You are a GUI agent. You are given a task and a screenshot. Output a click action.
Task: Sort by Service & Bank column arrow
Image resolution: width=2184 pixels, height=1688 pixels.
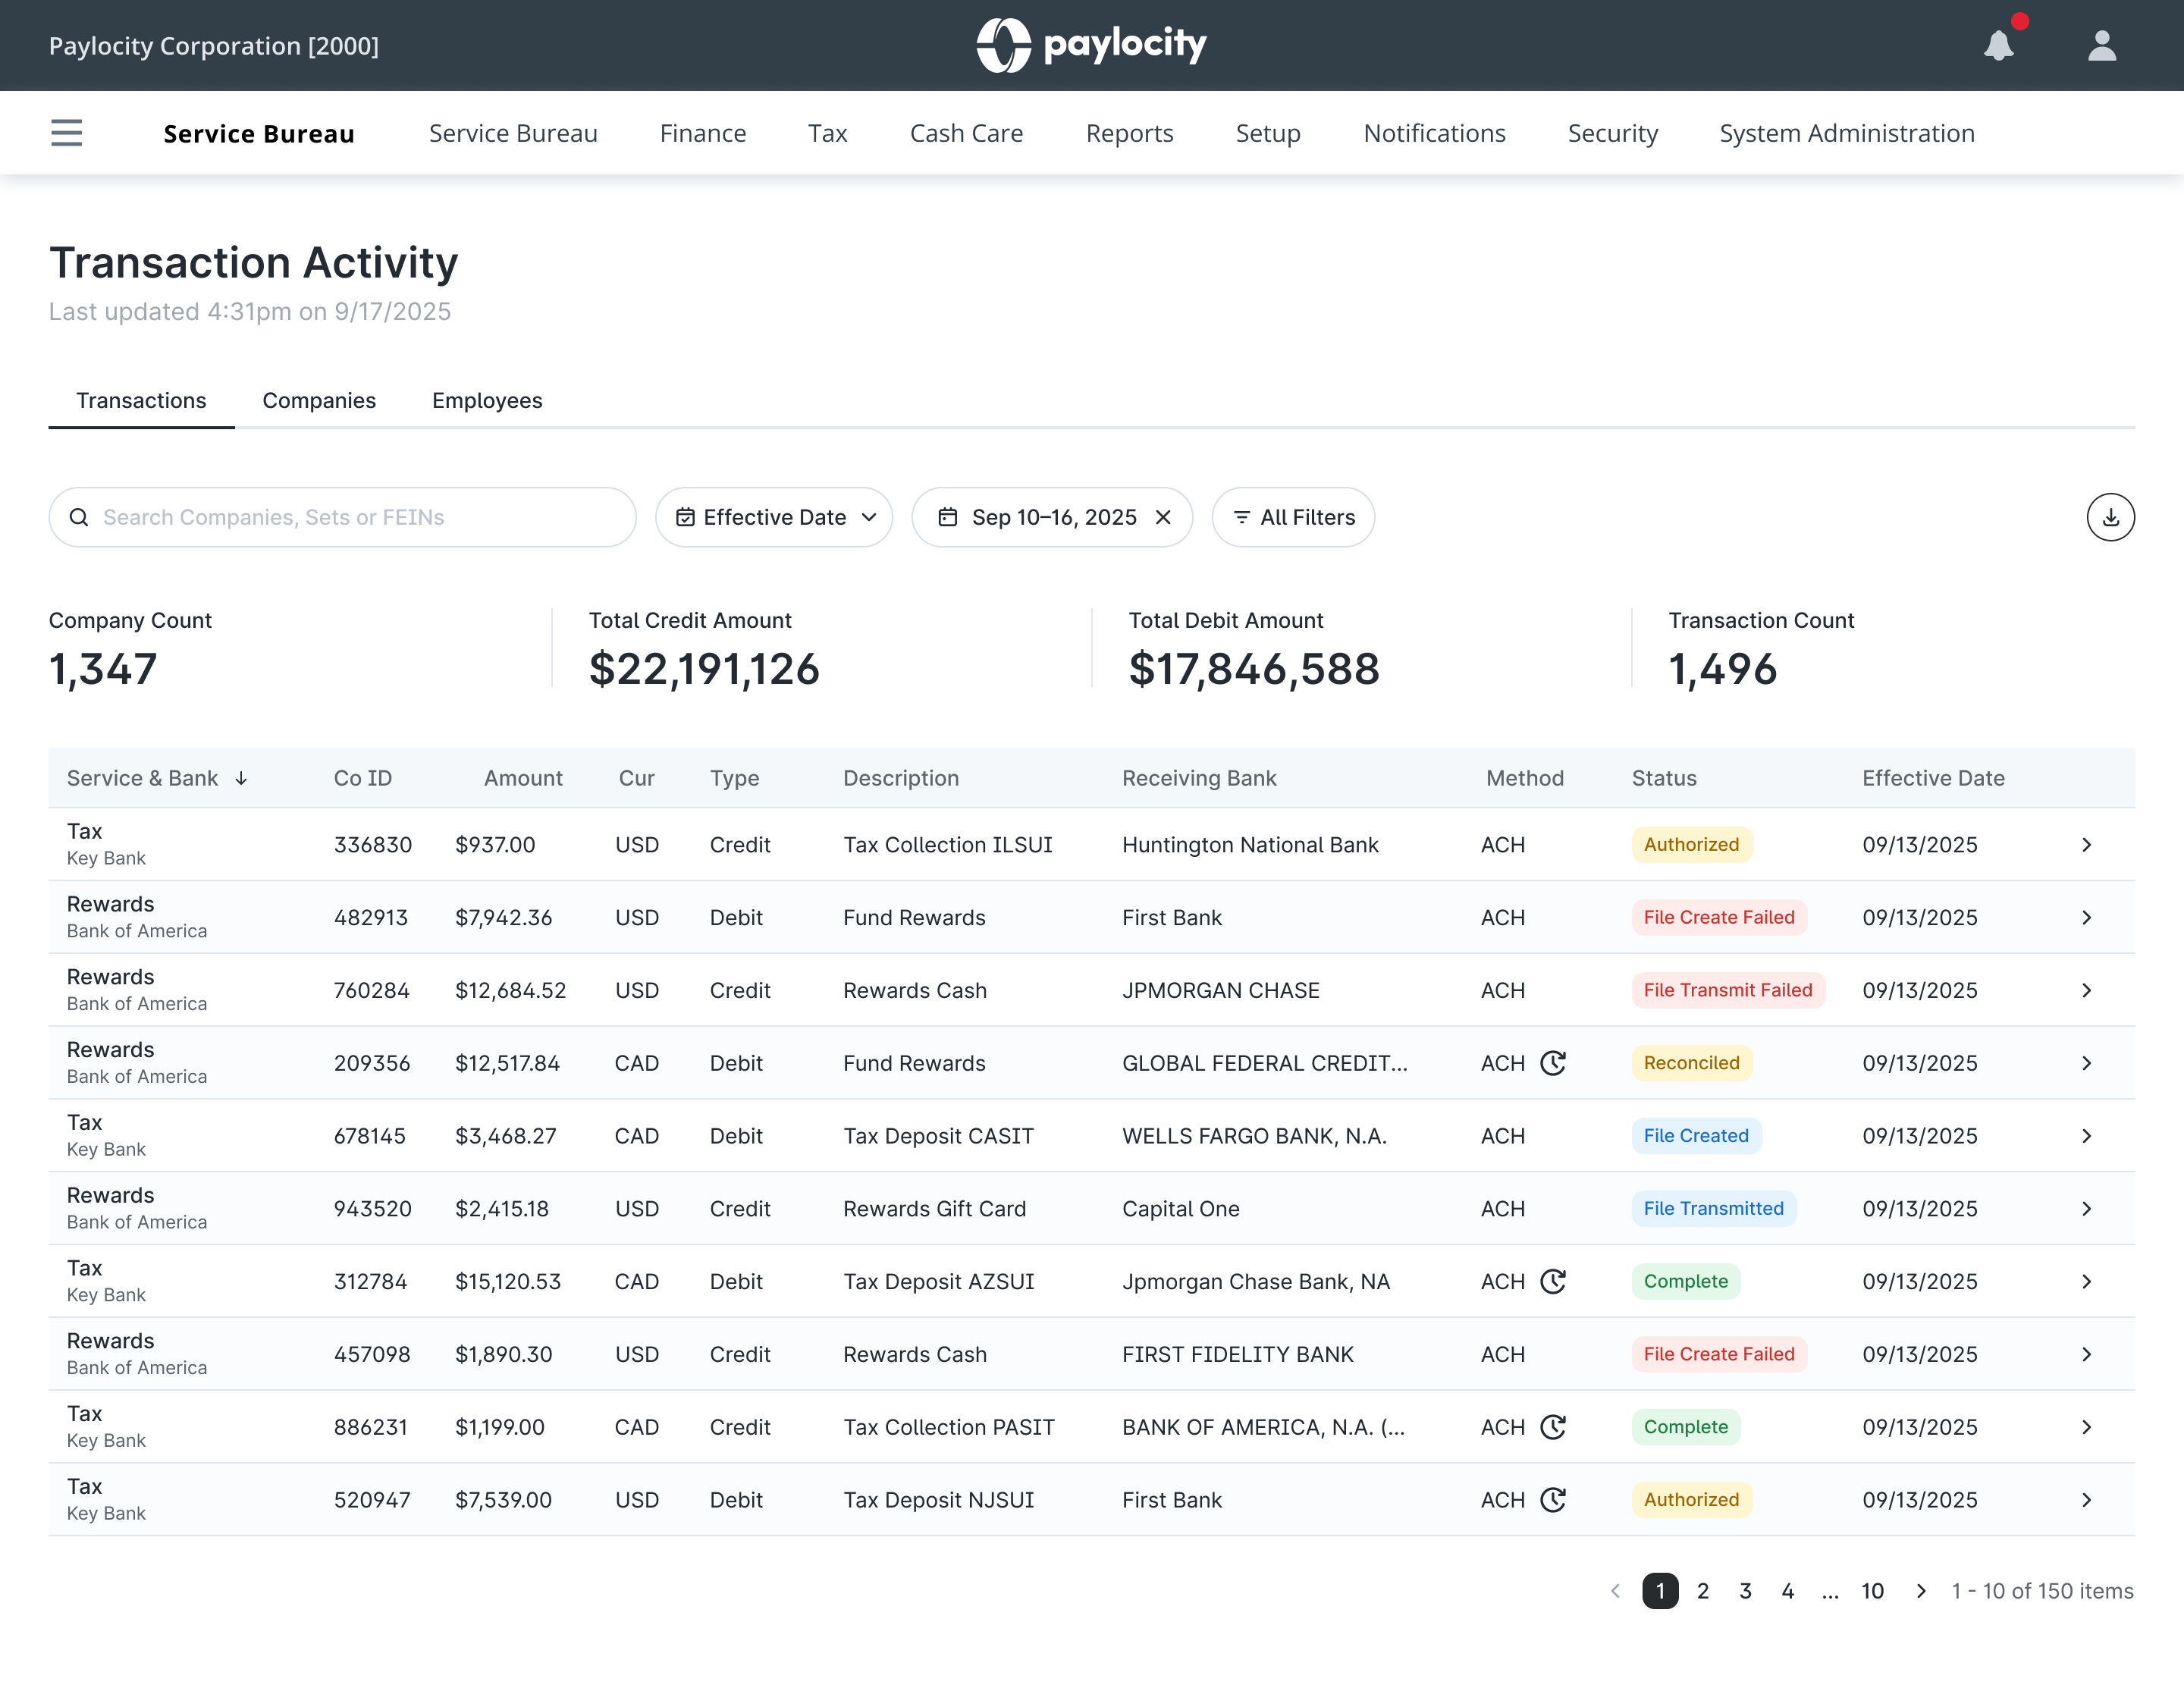241,778
